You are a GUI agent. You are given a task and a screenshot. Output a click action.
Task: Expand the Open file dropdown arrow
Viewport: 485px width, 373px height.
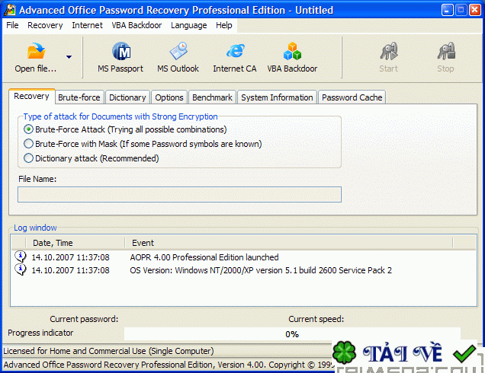(x=69, y=57)
